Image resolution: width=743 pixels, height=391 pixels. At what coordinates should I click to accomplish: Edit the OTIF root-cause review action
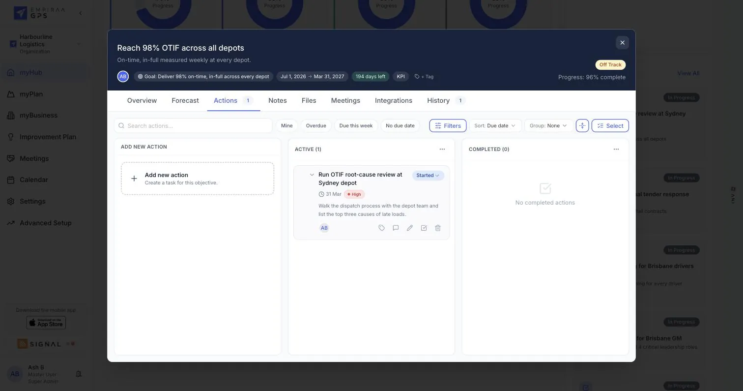[x=409, y=228]
